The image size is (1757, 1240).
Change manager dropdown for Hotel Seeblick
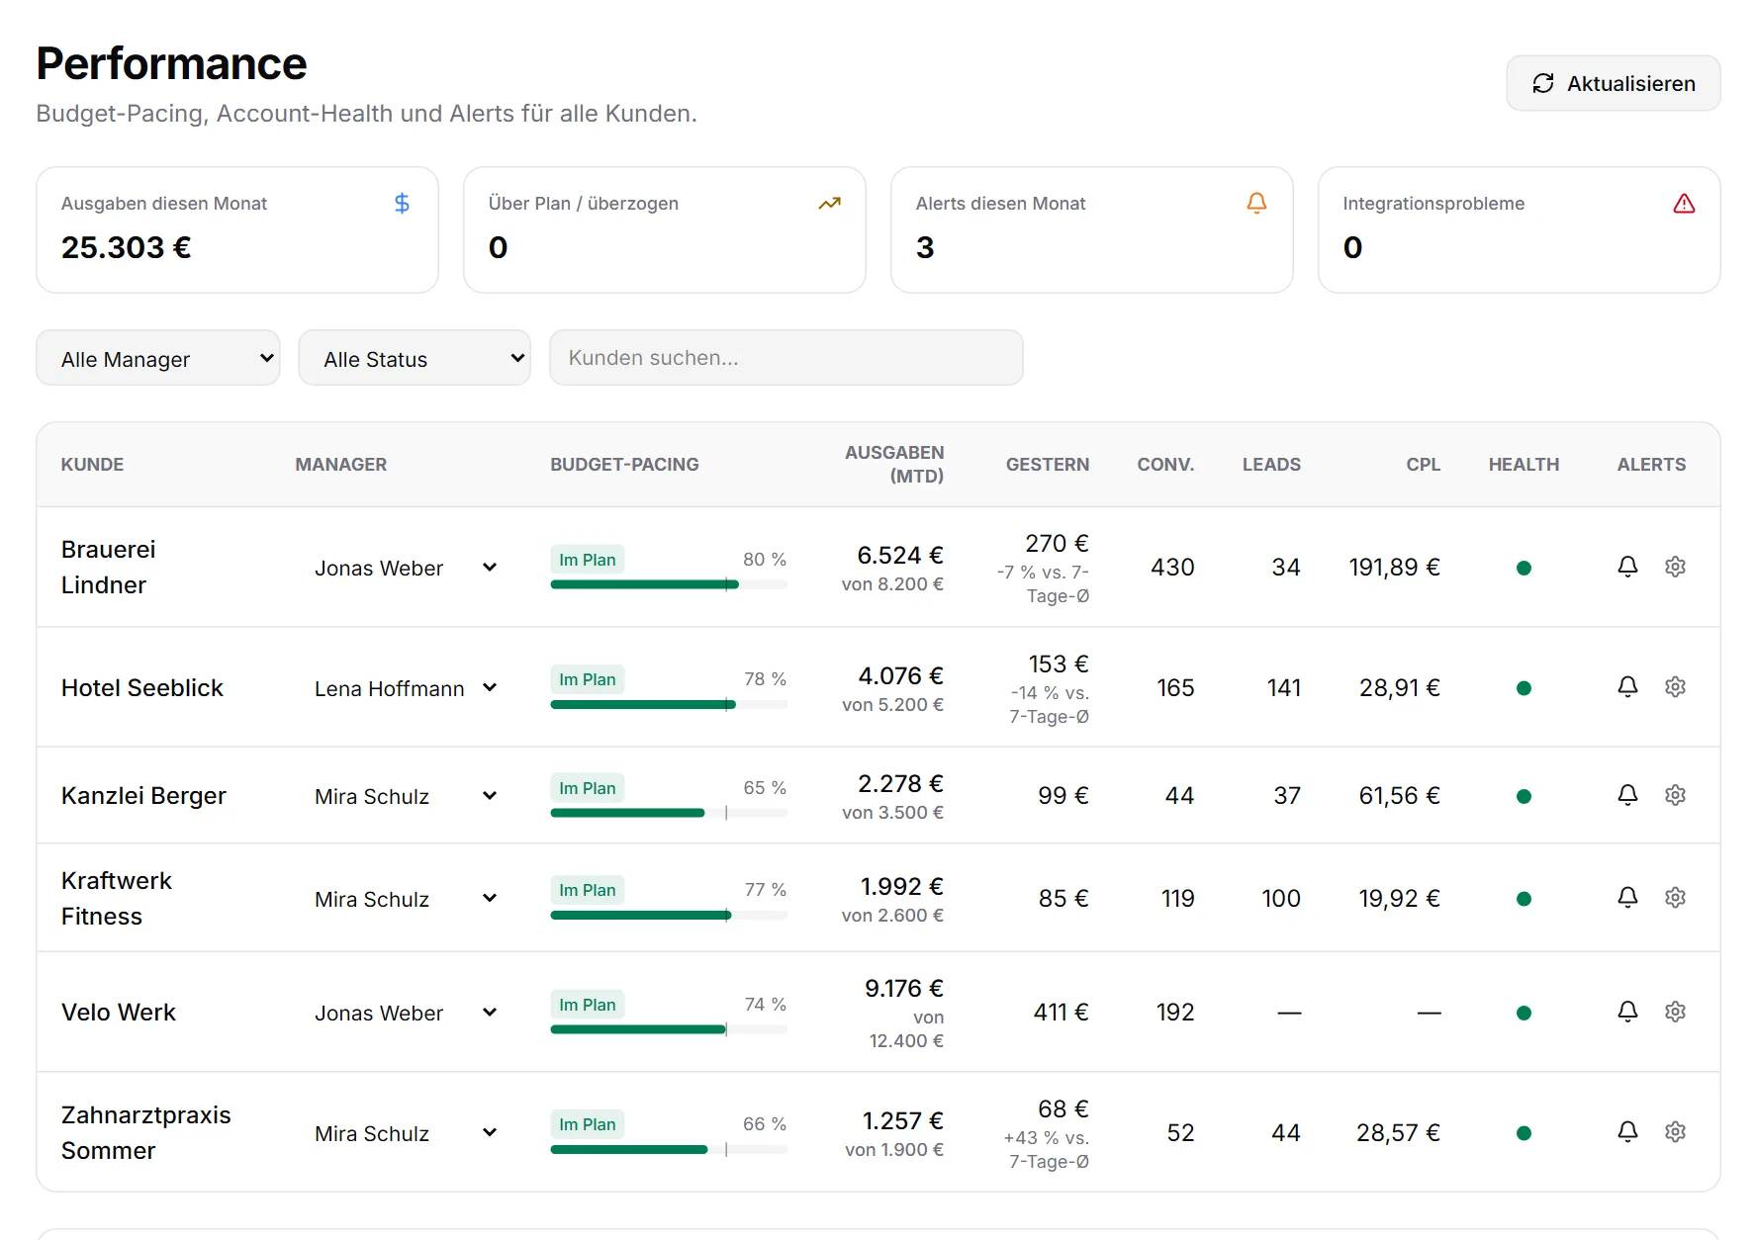pos(405,688)
